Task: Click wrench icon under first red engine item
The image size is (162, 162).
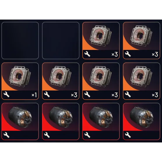Action: pos(6,135)
